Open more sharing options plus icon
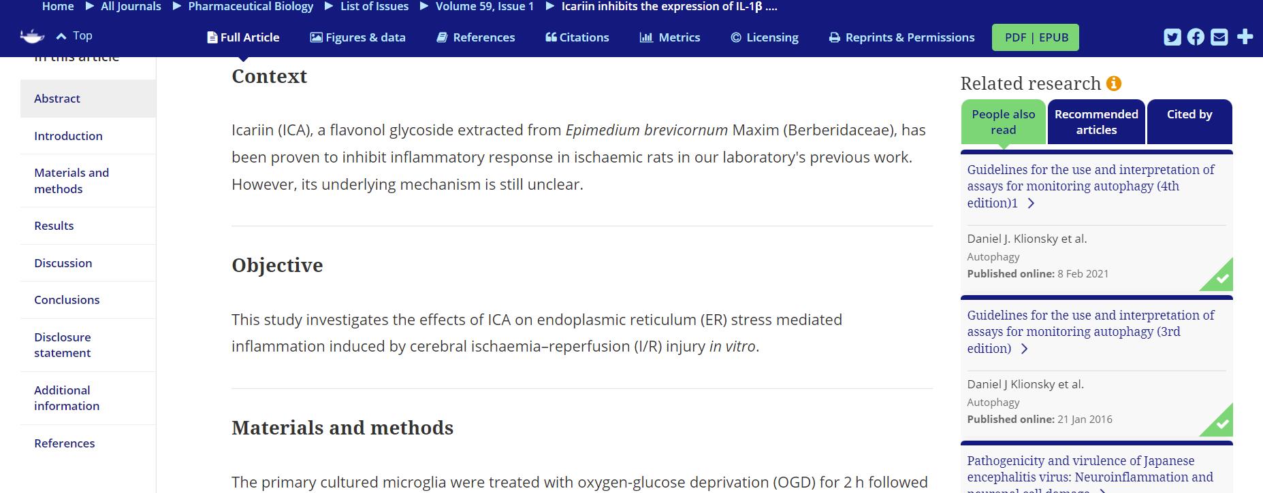 tap(1245, 37)
